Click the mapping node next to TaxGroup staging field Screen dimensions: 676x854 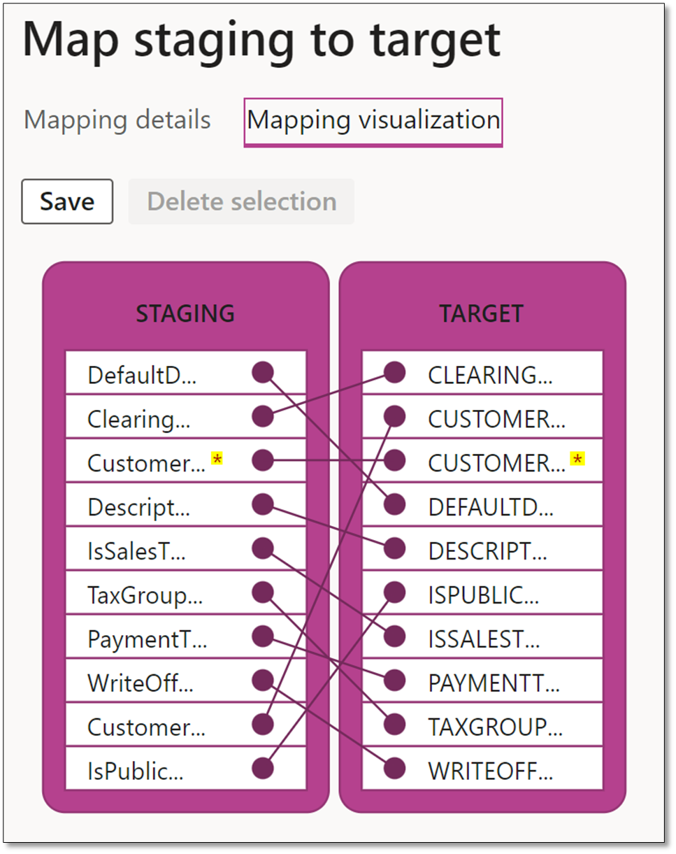coord(262,593)
